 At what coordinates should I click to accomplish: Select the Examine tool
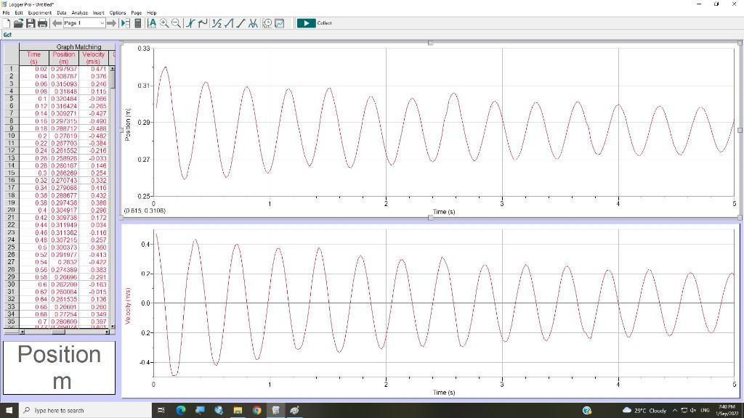pos(190,23)
